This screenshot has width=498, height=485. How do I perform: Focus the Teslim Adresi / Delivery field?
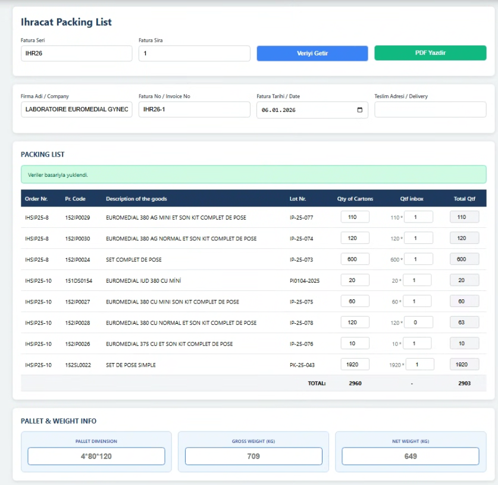[430, 110]
